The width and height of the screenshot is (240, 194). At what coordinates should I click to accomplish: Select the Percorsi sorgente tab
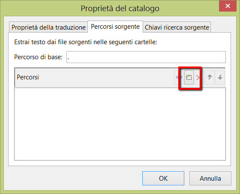point(115,27)
